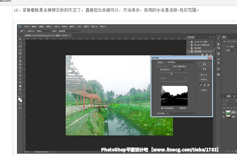
Task: Select the Brush tool
Action: point(20,57)
